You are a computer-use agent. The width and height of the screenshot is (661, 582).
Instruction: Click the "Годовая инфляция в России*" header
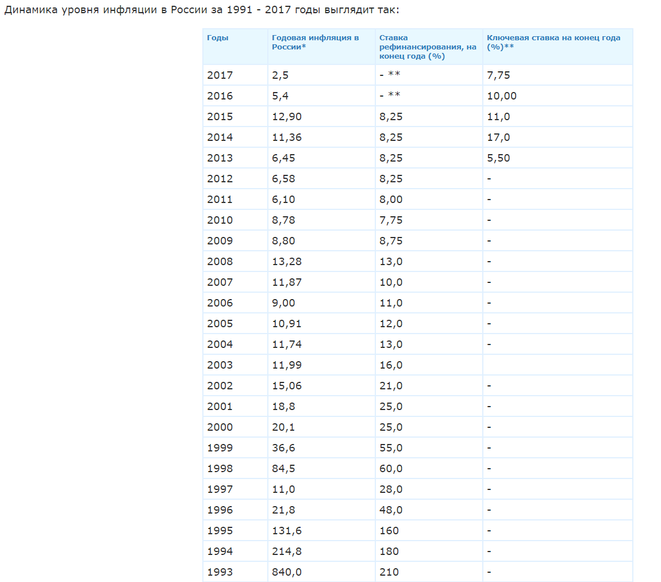(315, 42)
